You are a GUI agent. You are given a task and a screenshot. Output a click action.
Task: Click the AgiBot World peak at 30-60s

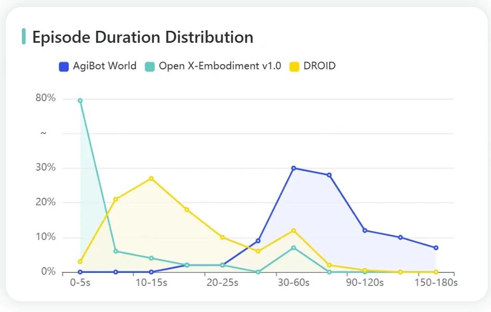pos(294,168)
